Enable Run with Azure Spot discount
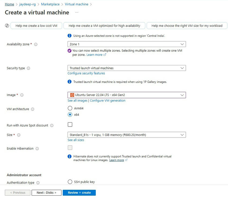 tap(70, 124)
